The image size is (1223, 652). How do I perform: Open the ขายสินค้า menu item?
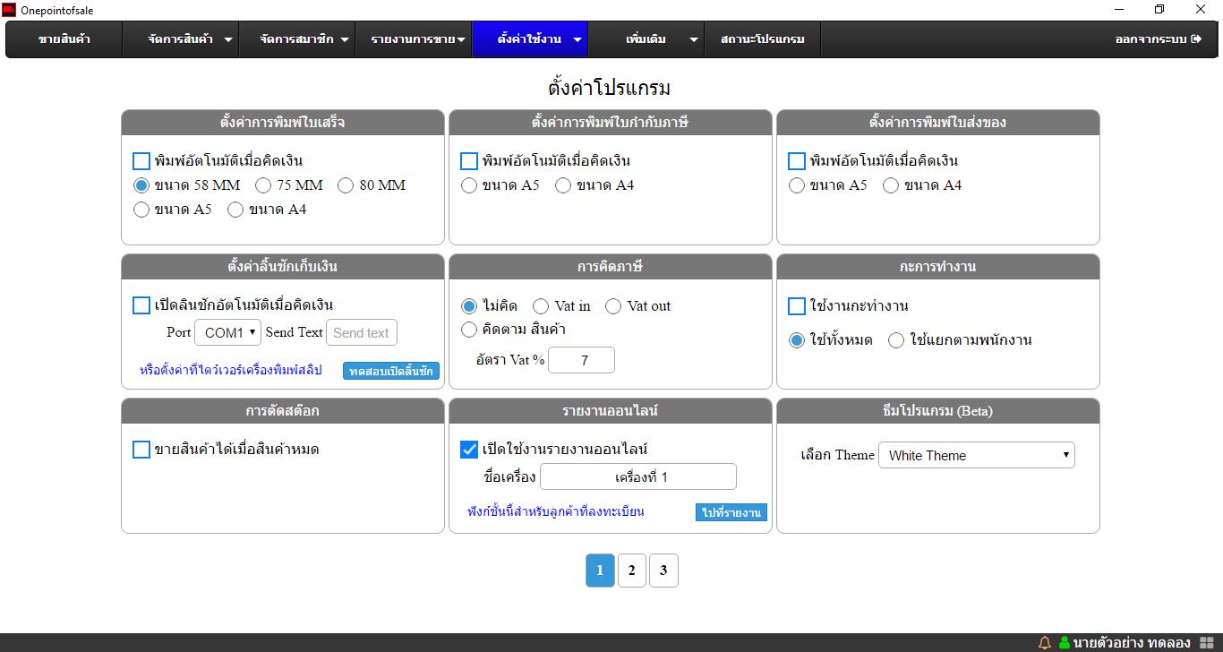click(x=64, y=39)
